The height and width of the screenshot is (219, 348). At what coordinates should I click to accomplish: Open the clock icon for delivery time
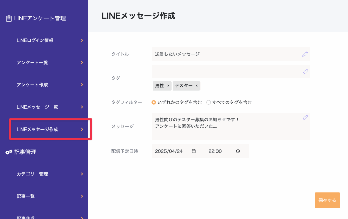coord(238,151)
